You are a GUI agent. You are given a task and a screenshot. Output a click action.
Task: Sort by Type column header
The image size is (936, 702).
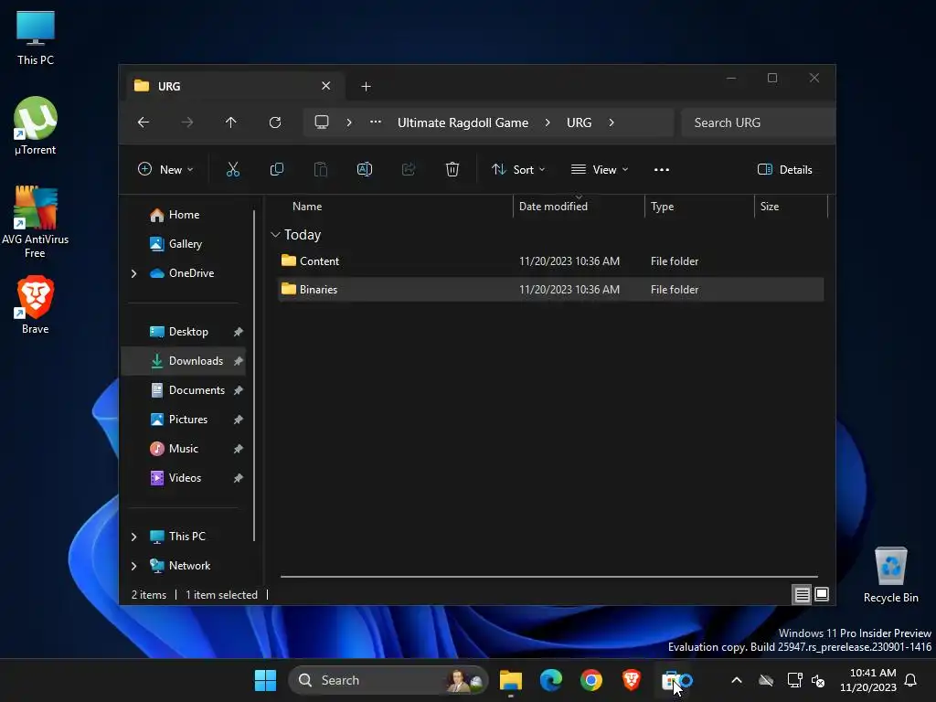(699, 207)
